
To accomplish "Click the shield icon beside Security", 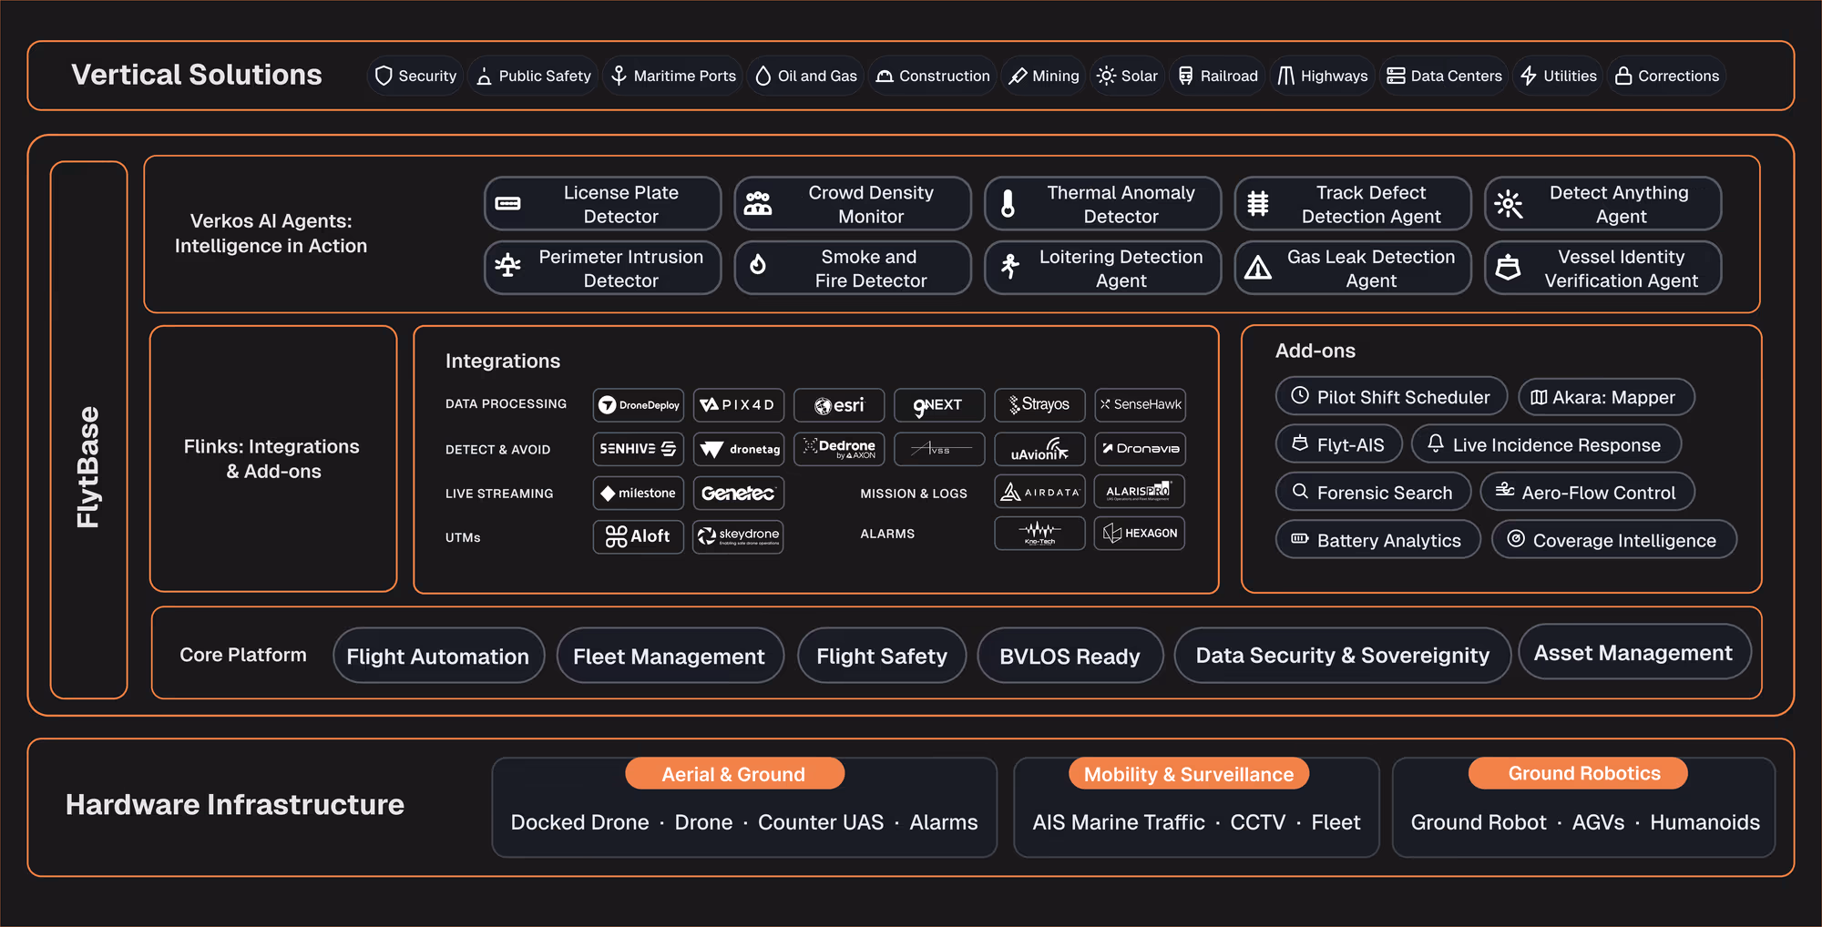I will [384, 76].
